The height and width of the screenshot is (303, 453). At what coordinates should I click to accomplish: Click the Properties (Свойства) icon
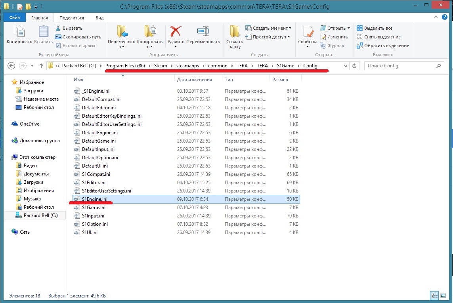308,31
